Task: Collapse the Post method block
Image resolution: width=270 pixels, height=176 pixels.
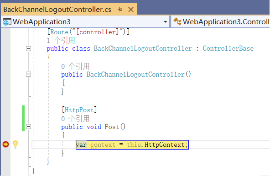Action: [x=28, y=127]
